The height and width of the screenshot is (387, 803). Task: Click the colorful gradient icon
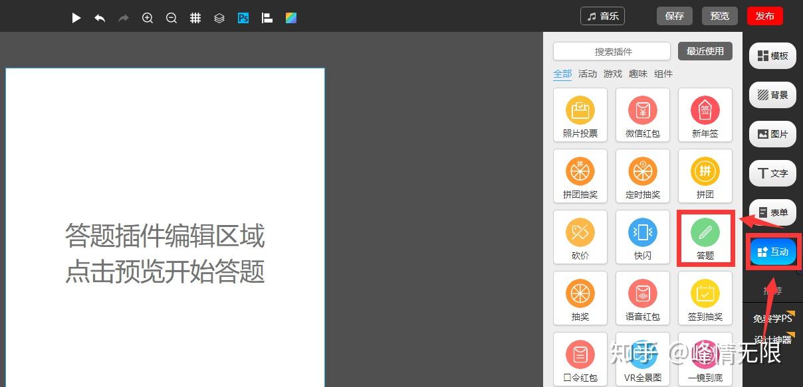[291, 18]
